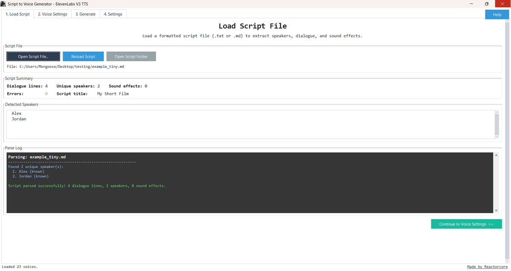
Task: Close the Script to Voice Generator window
Action: coord(503,3)
